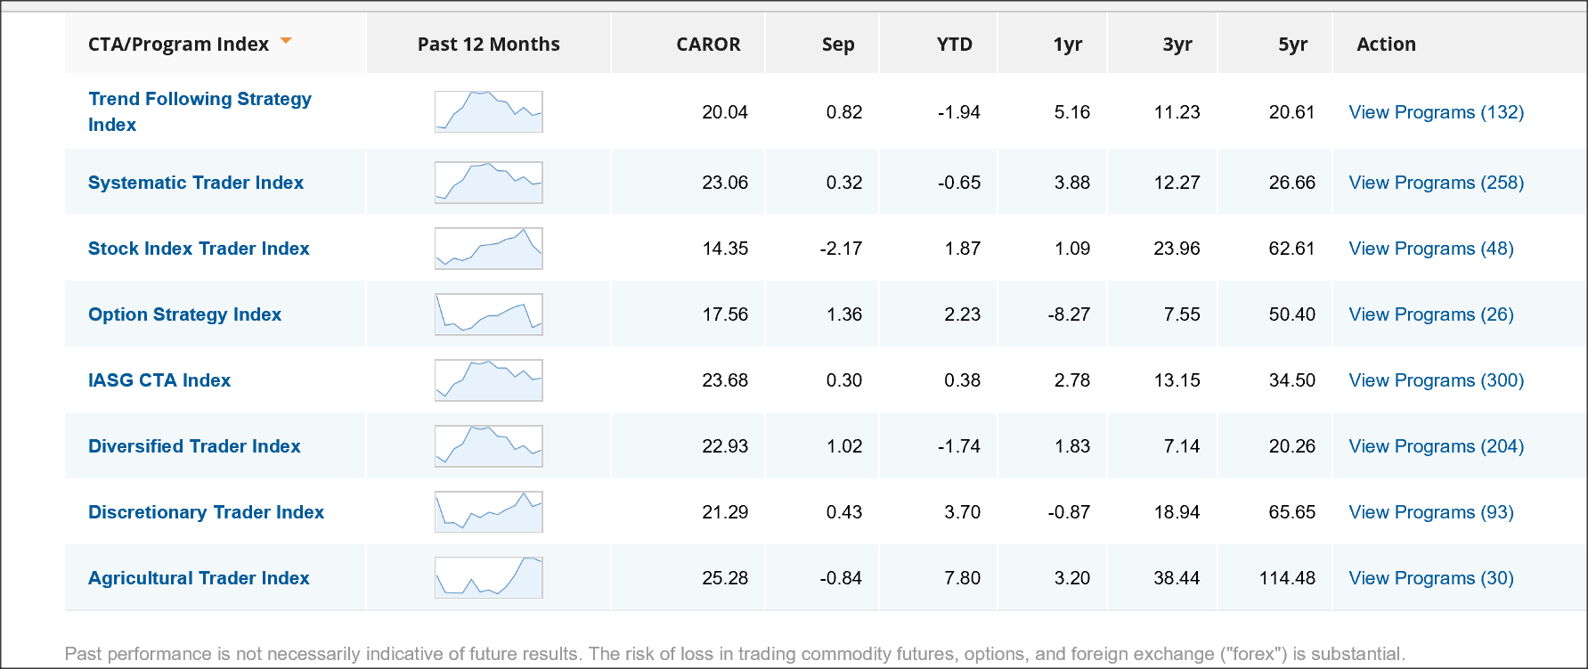Click the Stock Index Trader sparkline chart

click(x=488, y=249)
